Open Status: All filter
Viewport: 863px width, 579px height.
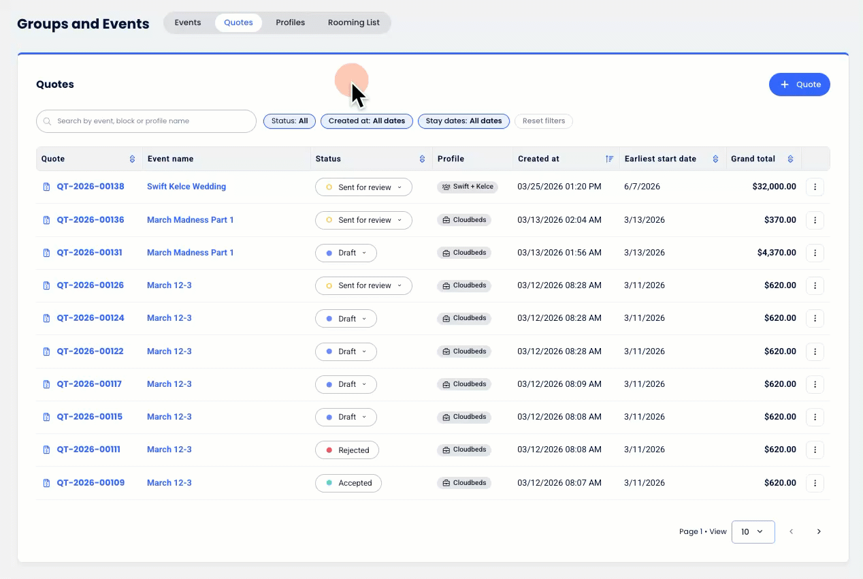(289, 121)
